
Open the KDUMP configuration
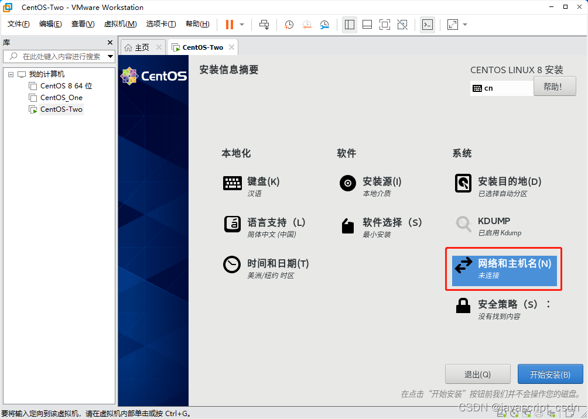click(x=488, y=226)
